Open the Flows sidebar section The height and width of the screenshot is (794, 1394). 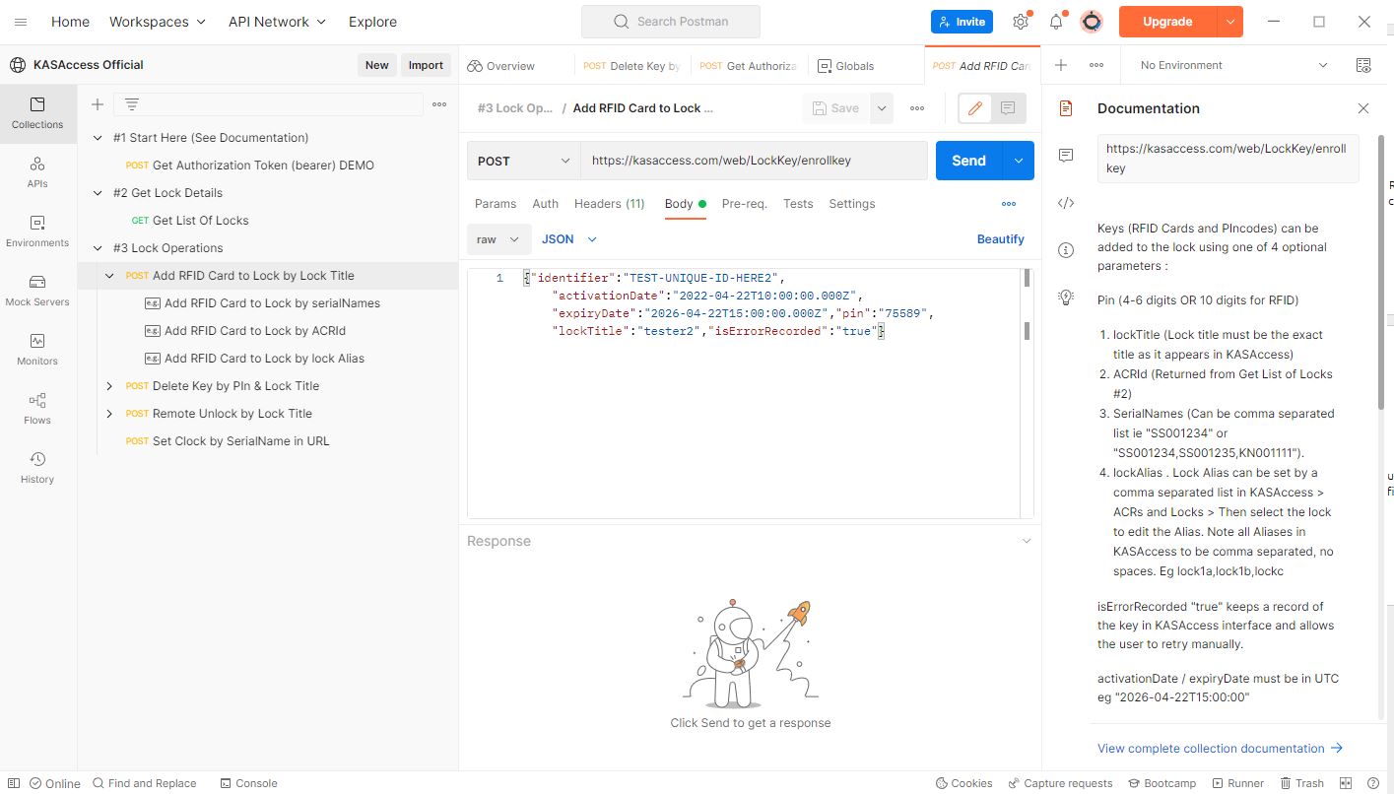coord(37,409)
